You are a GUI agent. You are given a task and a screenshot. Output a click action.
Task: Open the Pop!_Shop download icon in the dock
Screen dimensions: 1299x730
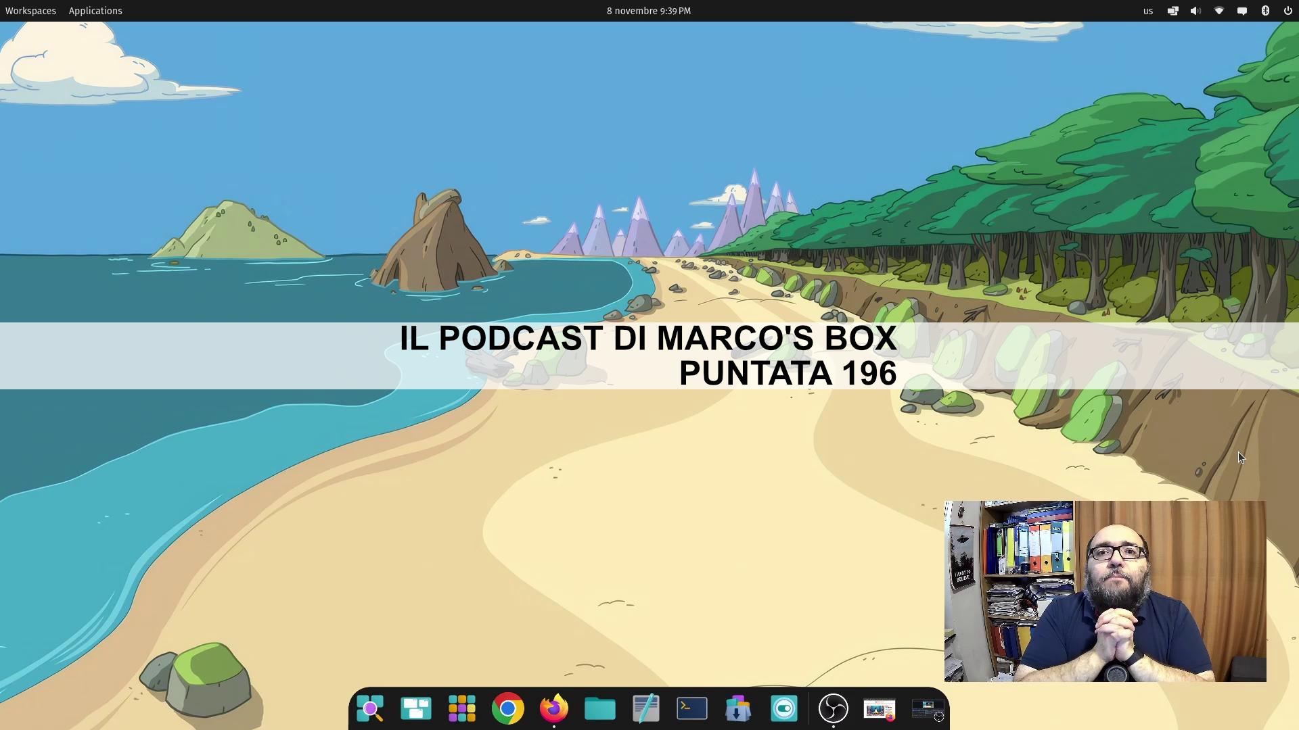[x=738, y=708]
